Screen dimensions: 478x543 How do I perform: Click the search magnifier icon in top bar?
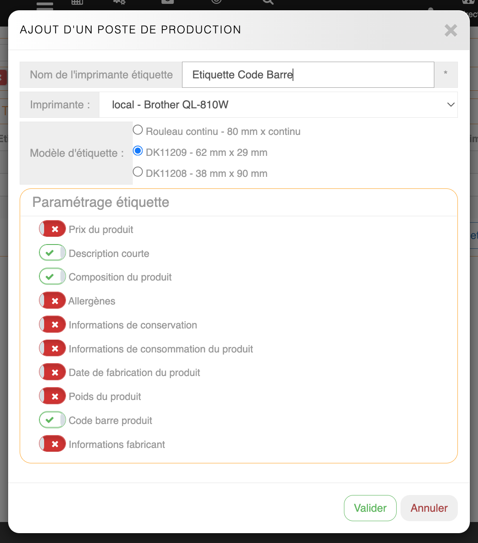coord(268,2)
